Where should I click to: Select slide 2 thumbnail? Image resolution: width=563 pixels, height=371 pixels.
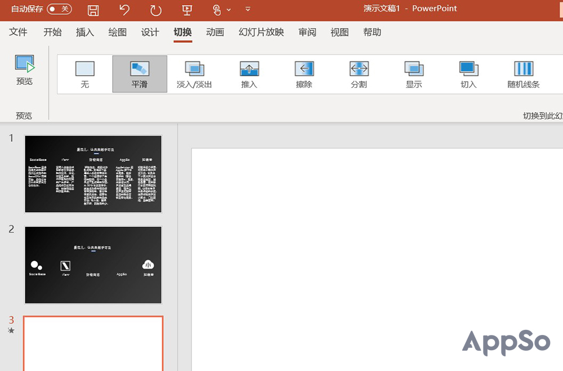click(93, 265)
